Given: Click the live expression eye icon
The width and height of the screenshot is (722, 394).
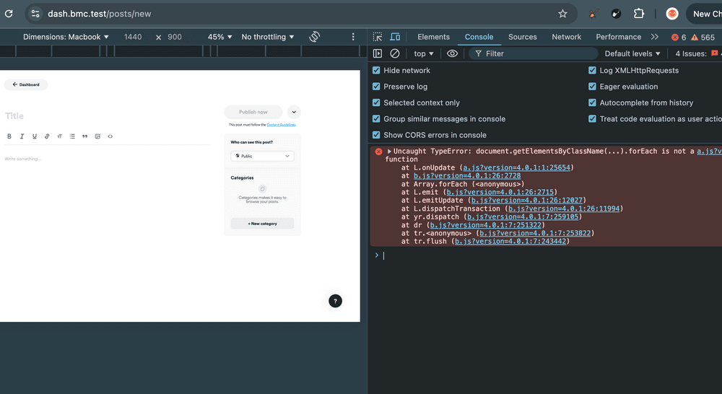Looking at the screenshot, I should point(452,53).
